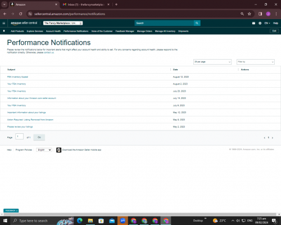Open the Fancy Marketplace account switcher dropdown

point(63,23)
